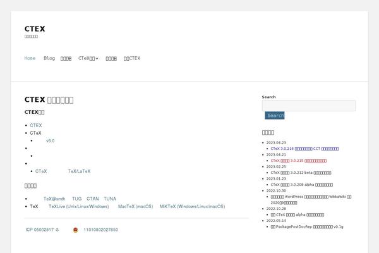The width and height of the screenshot is (379, 253).
Task: Select the 2023.02.25 date text
Action: (x=276, y=166)
